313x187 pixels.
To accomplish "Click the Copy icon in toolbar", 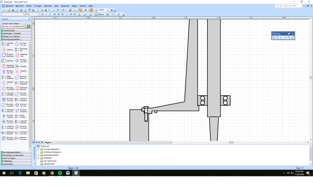I will (42, 10).
